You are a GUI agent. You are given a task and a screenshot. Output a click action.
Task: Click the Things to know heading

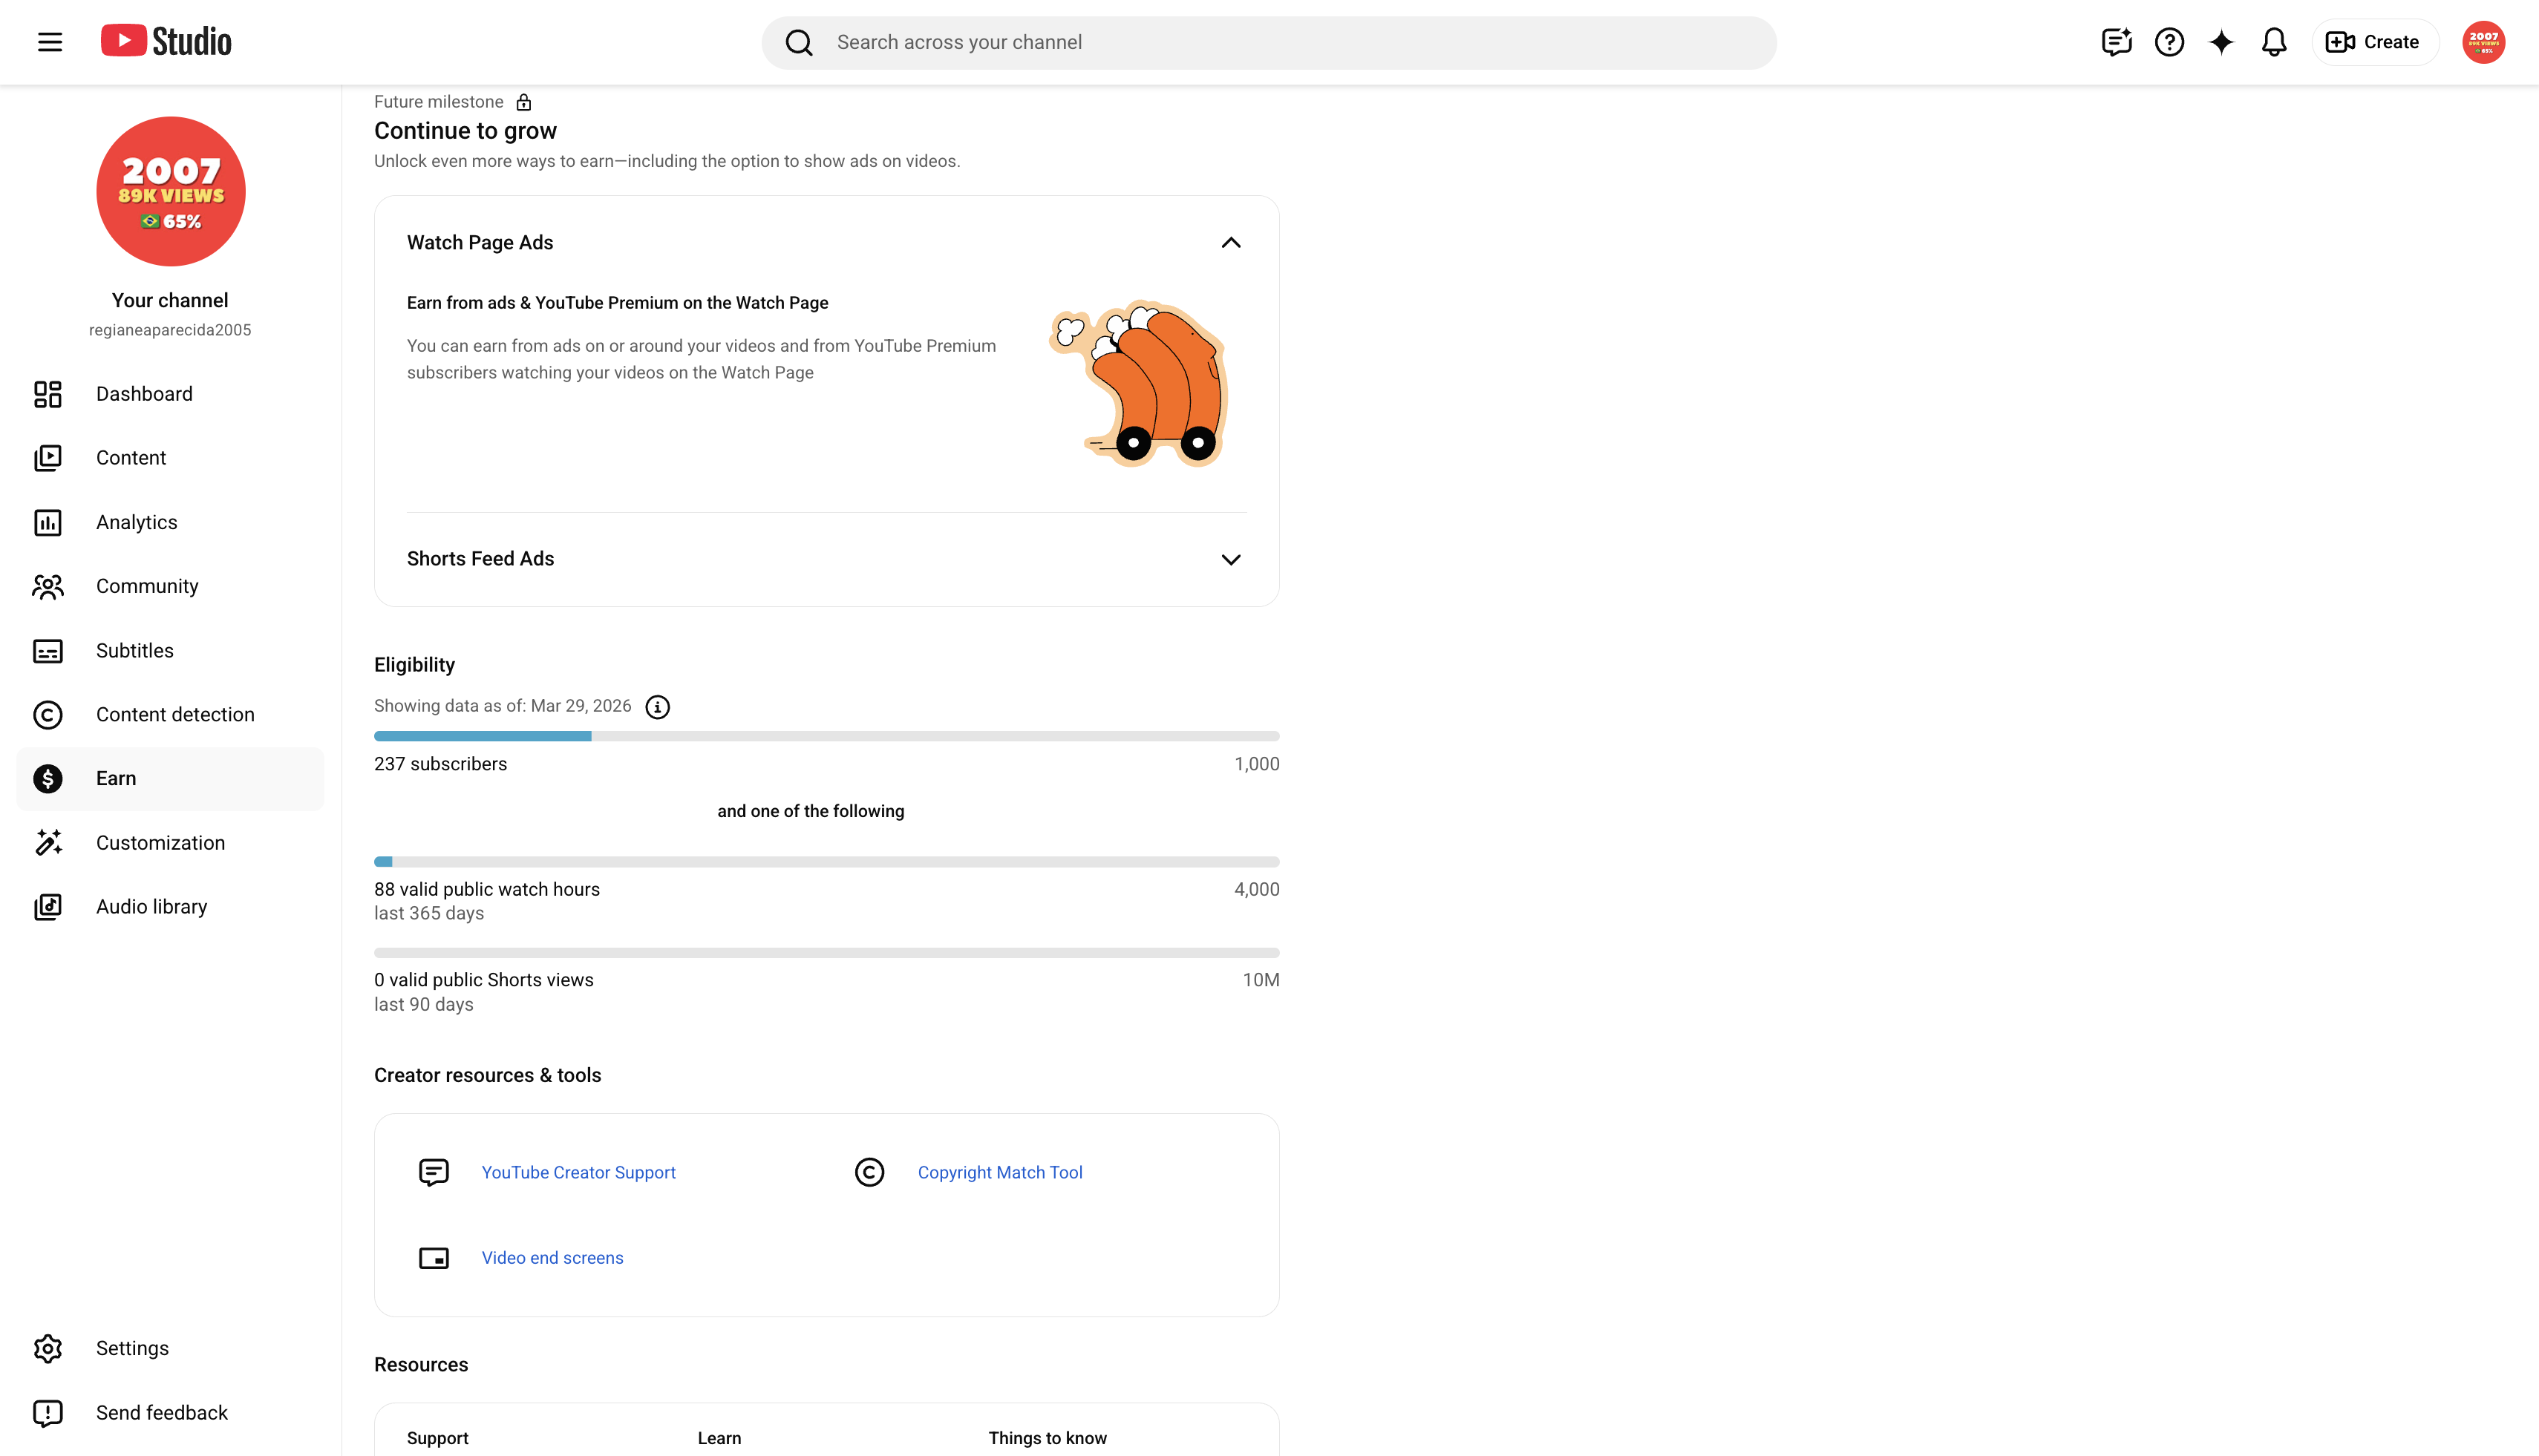(x=1048, y=1438)
